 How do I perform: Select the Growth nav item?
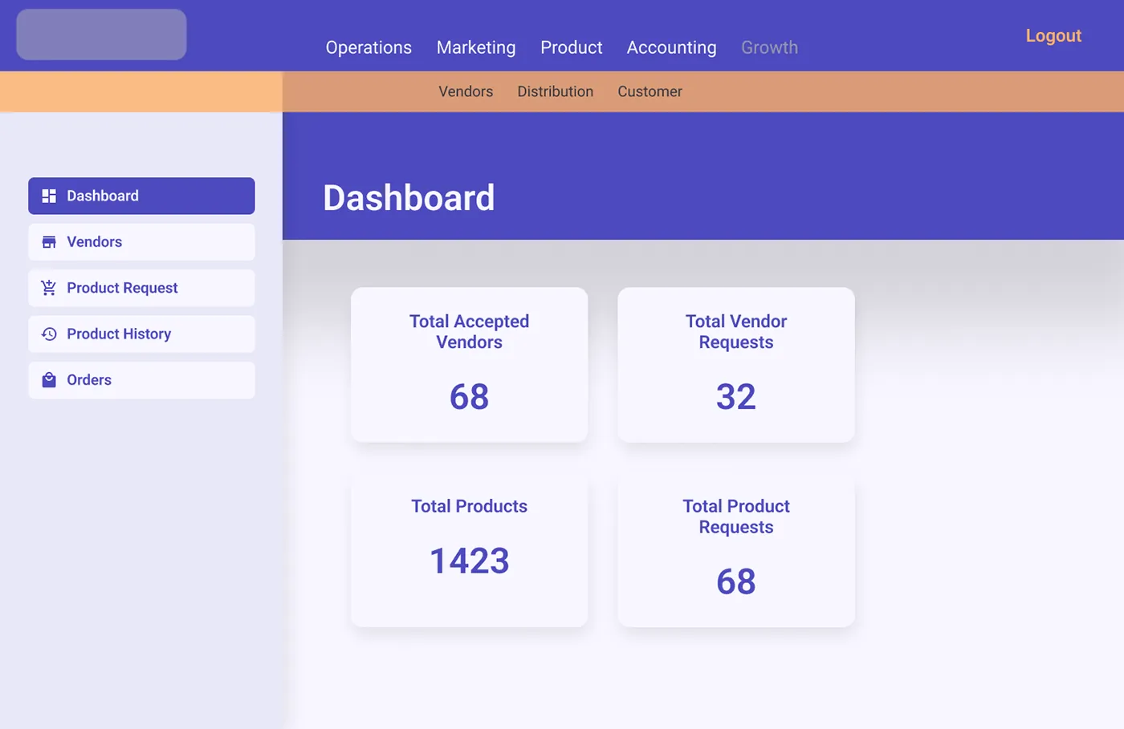(770, 47)
